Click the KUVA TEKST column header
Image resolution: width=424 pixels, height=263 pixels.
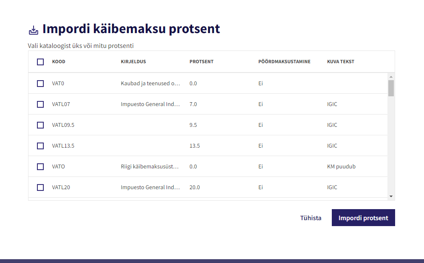point(340,62)
